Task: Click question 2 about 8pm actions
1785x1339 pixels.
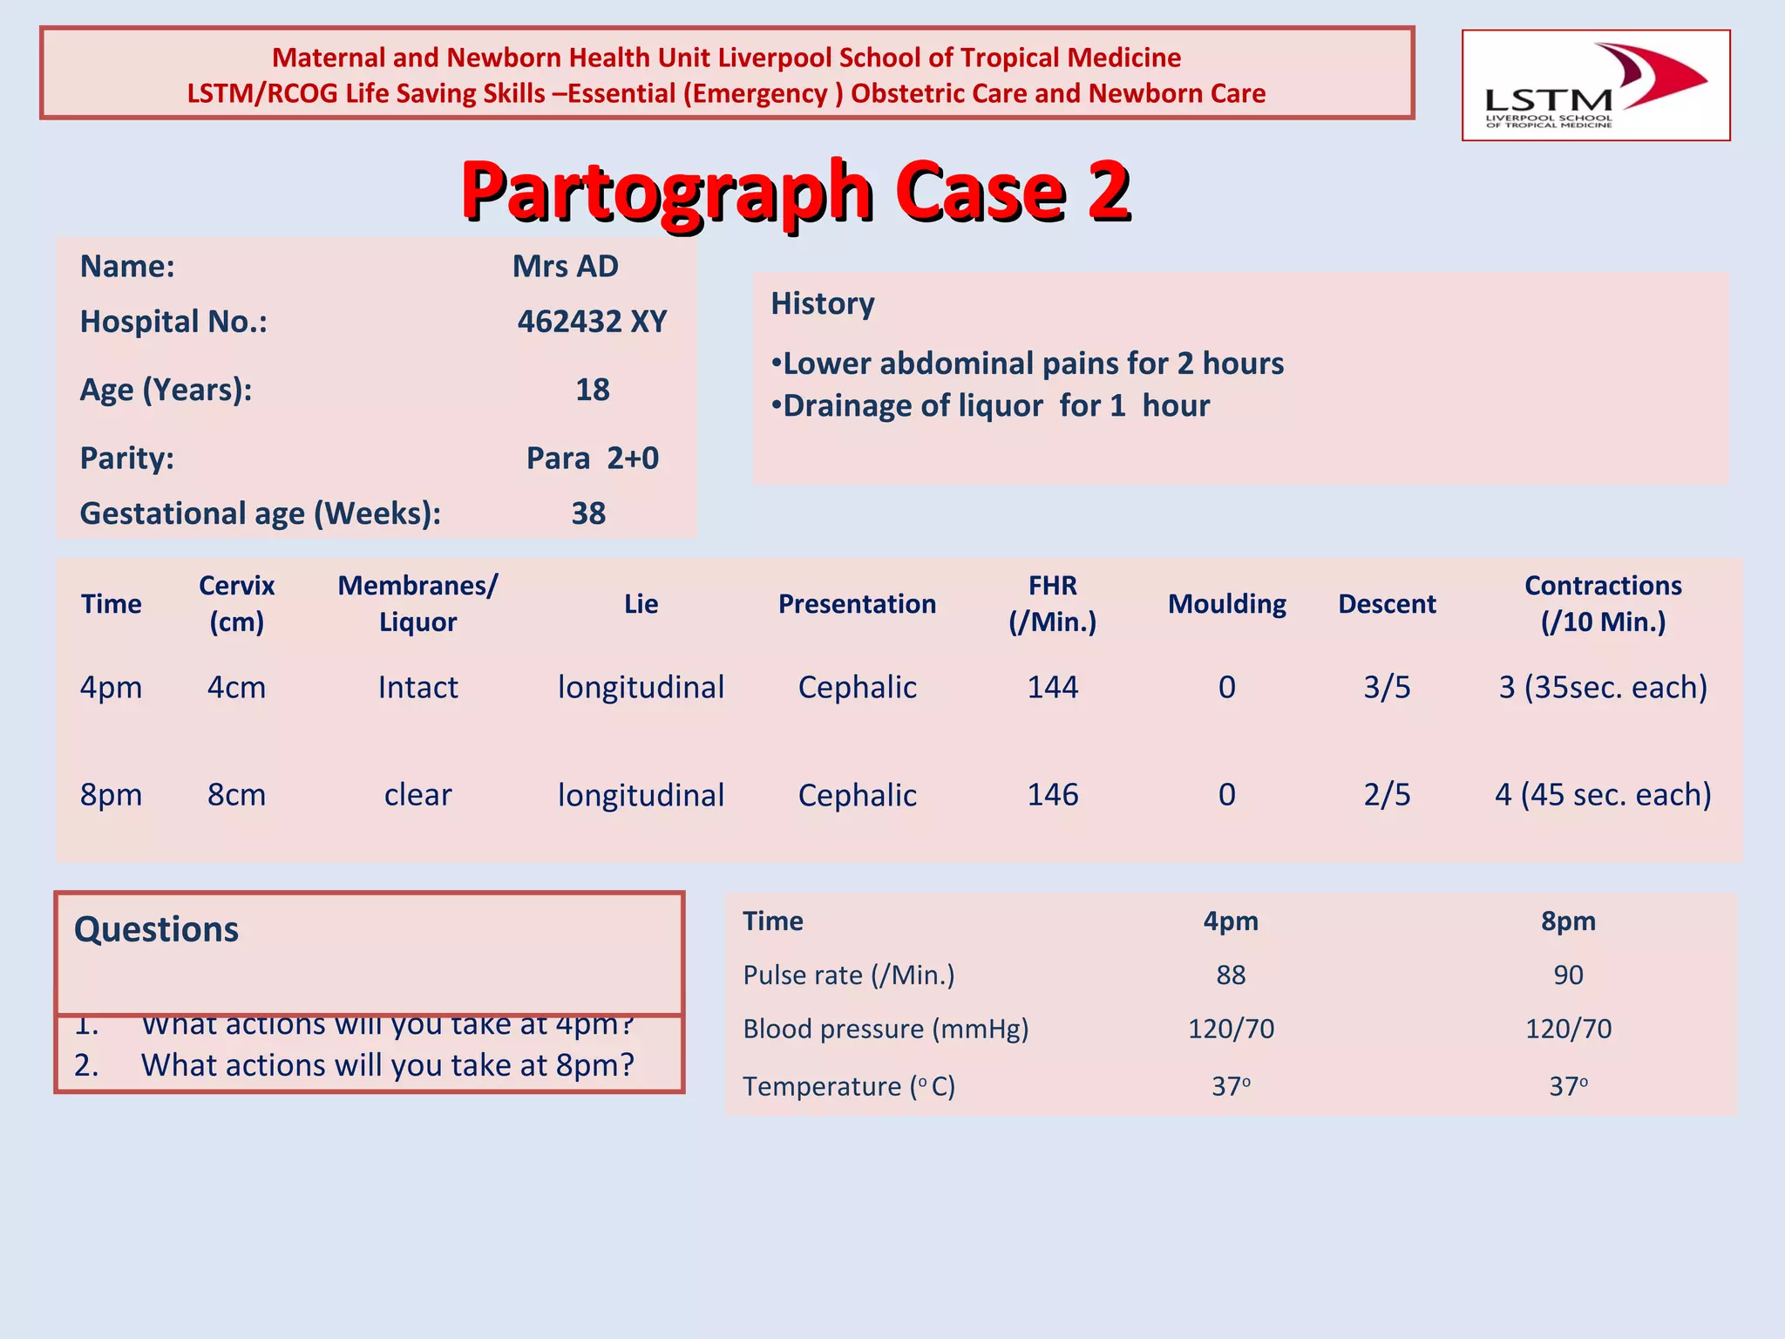Action: [x=387, y=1065]
